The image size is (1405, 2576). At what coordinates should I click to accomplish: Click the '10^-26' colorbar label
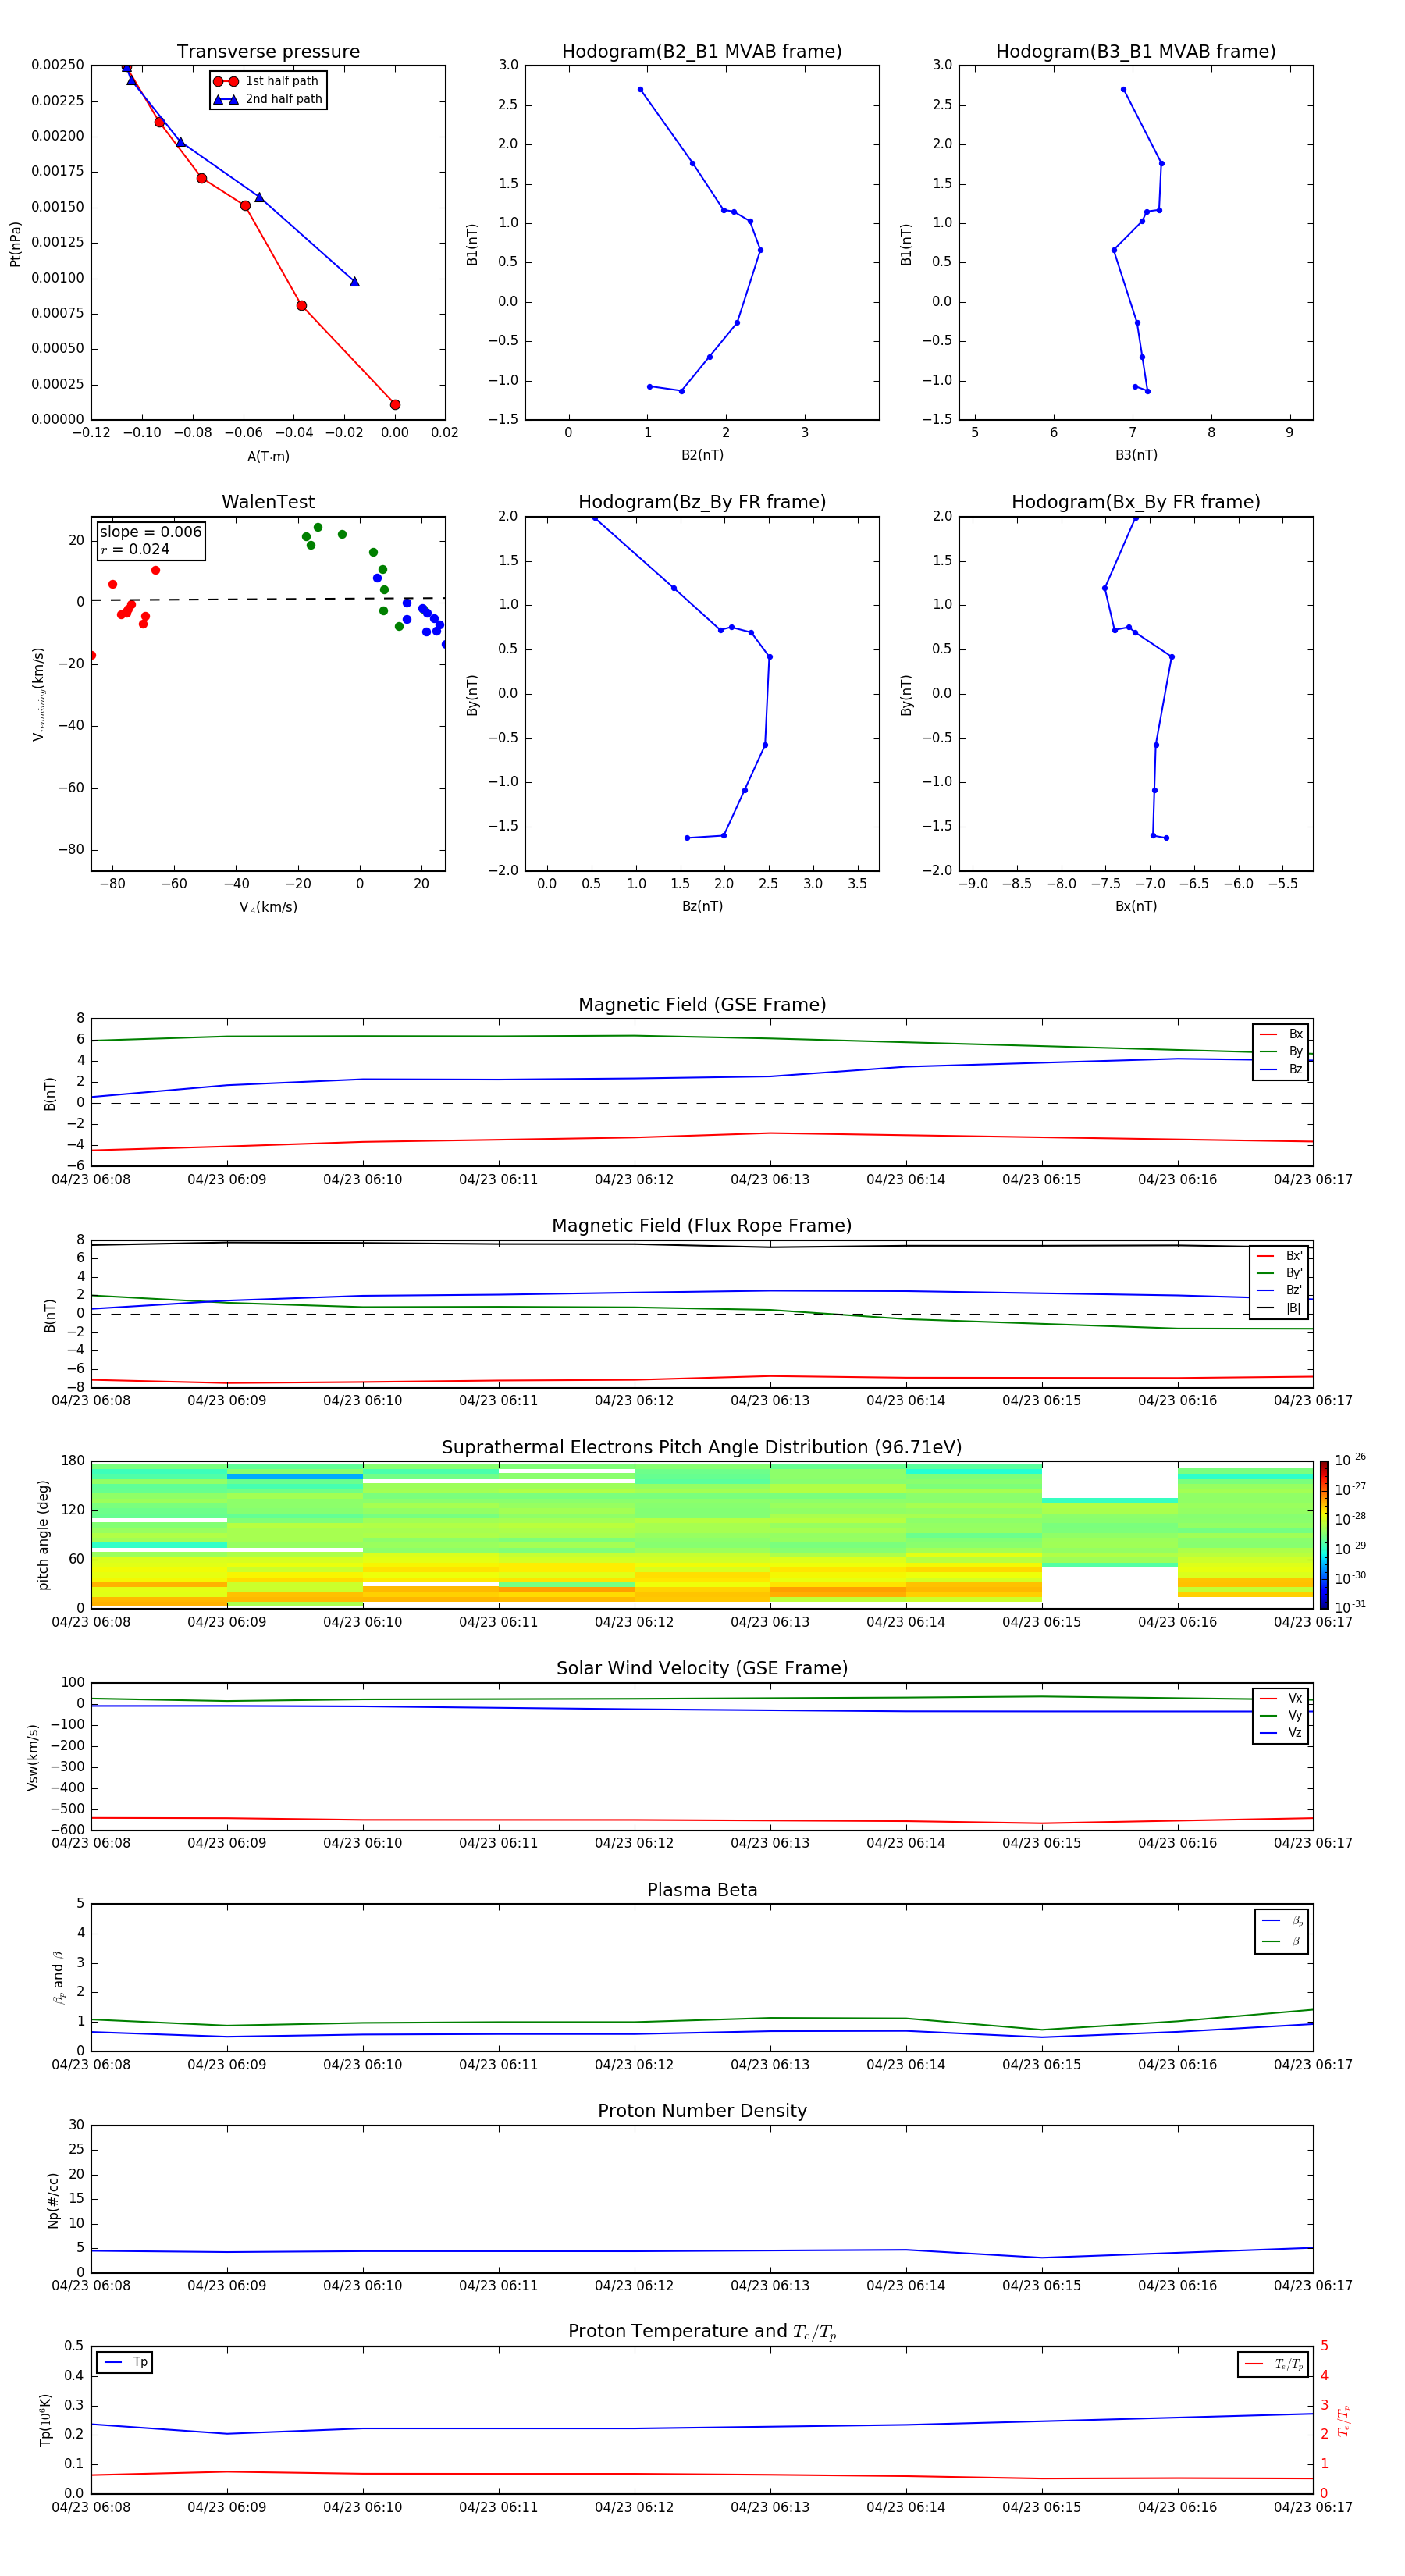(x=1350, y=1460)
